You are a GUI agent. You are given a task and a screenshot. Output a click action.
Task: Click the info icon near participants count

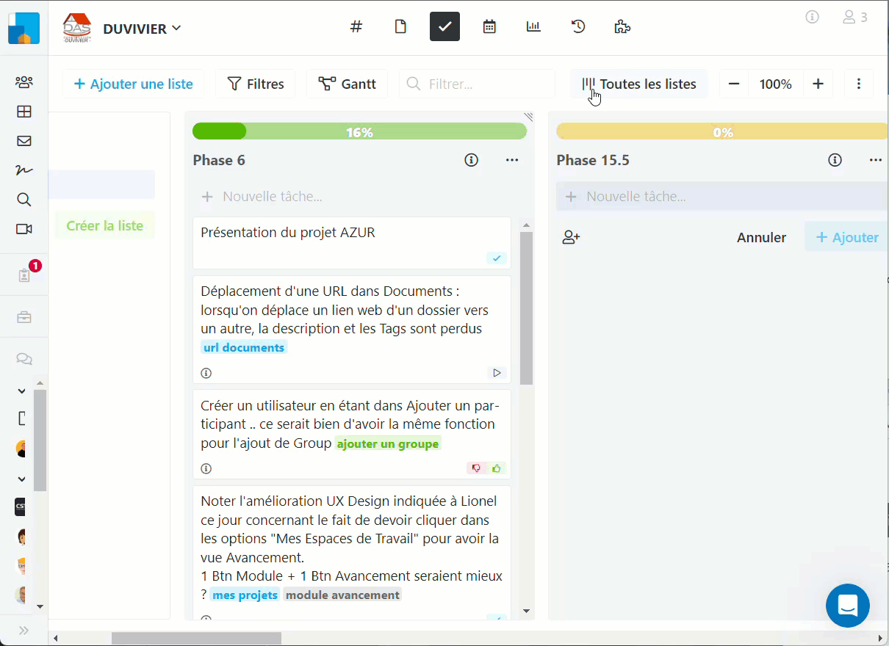point(812,17)
